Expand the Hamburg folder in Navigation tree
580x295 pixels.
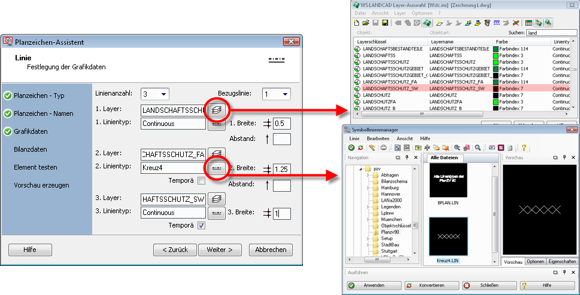[368, 188]
